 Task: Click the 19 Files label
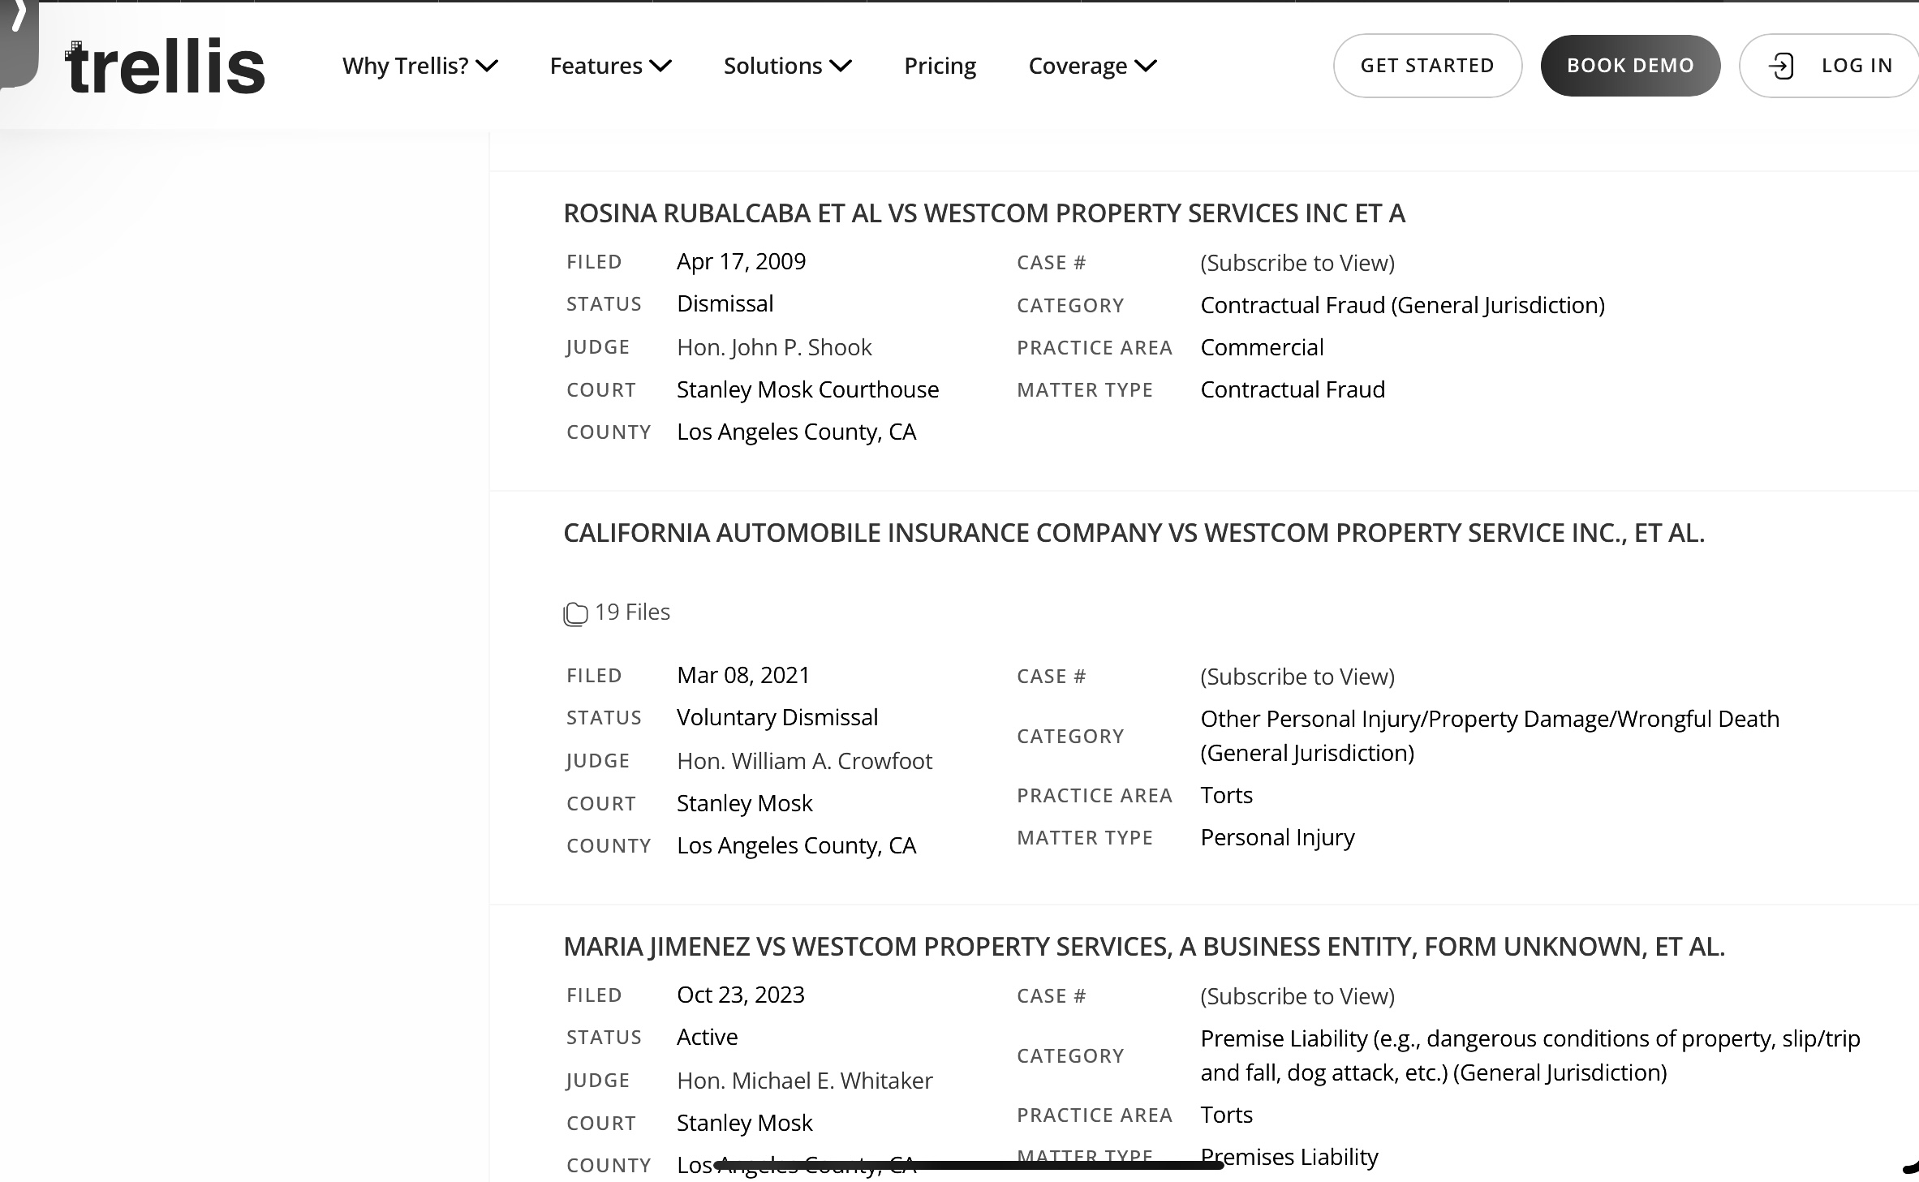tap(632, 612)
